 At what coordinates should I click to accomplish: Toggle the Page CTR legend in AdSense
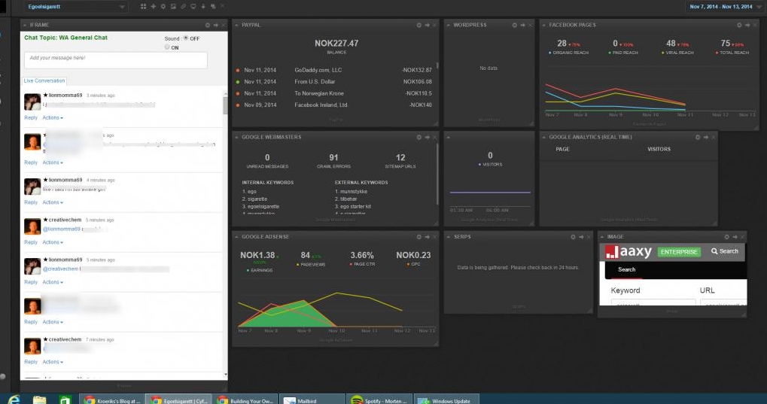point(362,264)
